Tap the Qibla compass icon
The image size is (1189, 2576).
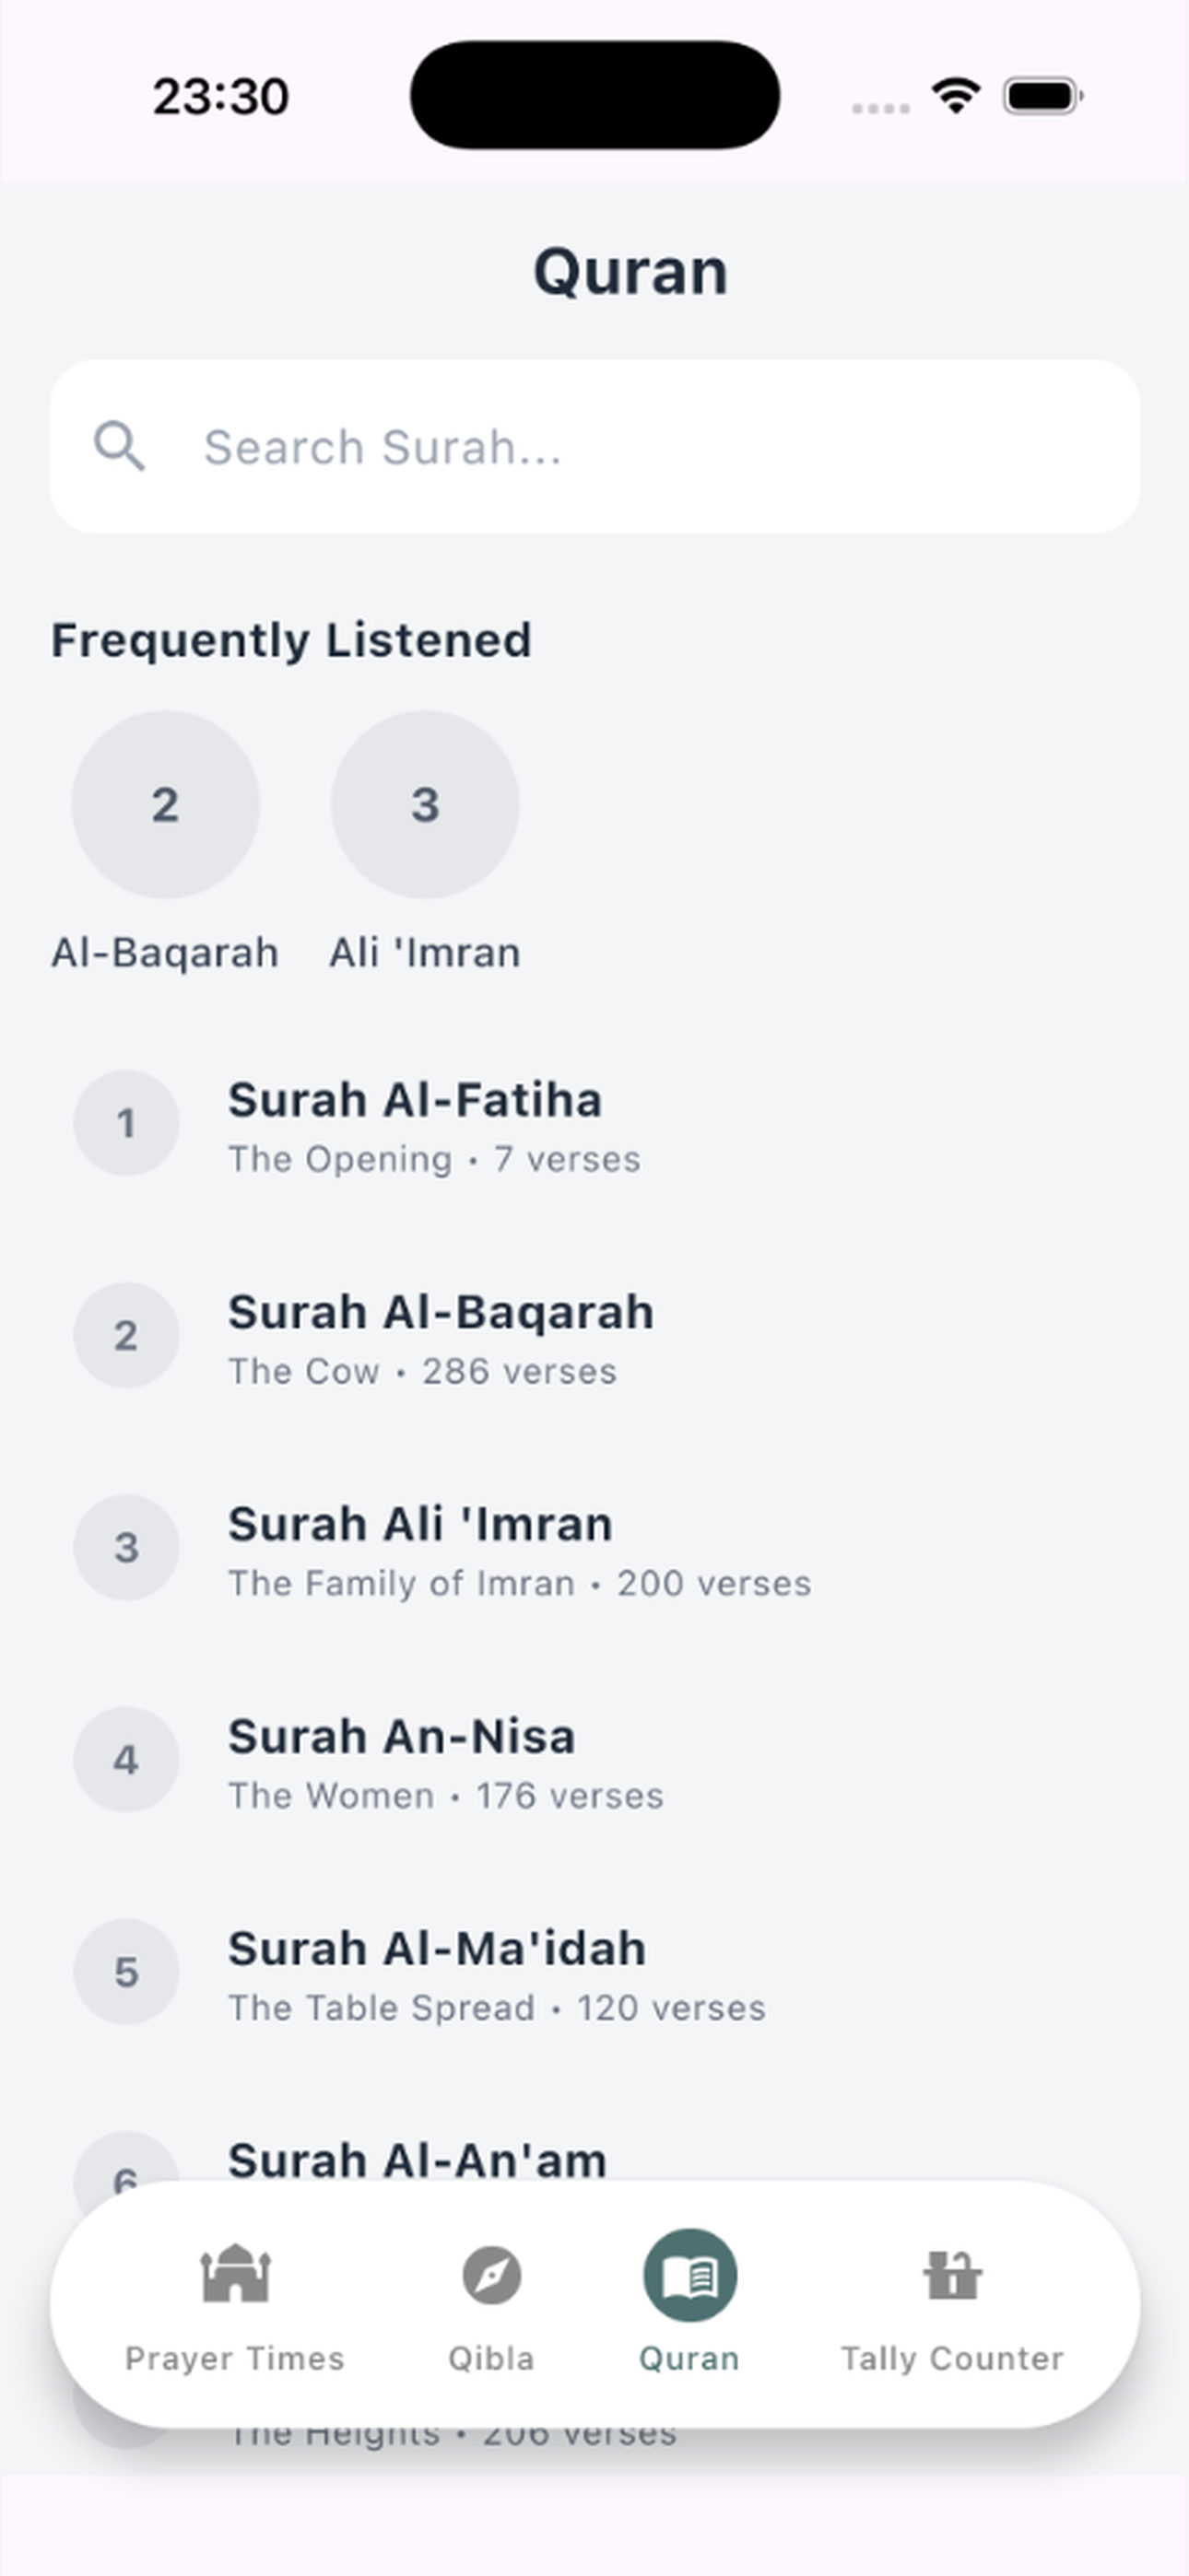click(491, 2275)
